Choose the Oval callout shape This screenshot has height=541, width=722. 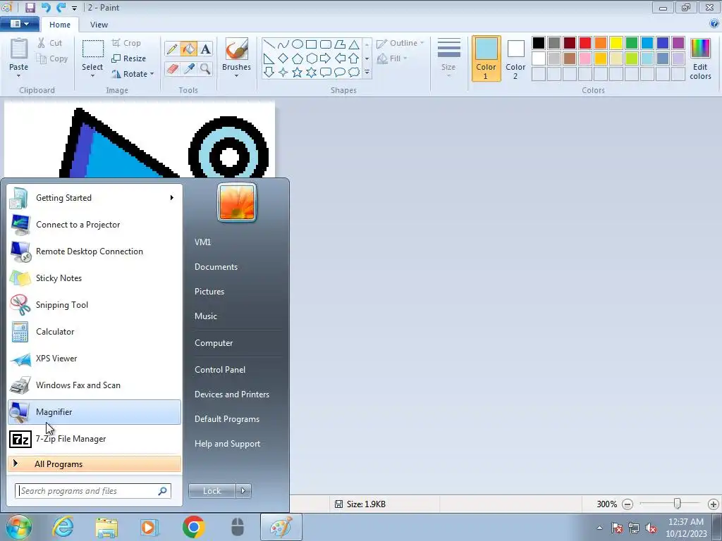click(x=340, y=73)
